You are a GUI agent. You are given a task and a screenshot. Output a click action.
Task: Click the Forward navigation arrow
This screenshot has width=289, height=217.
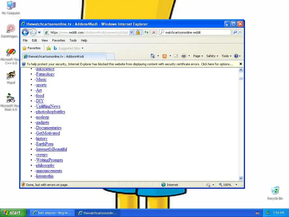[x=33, y=32]
